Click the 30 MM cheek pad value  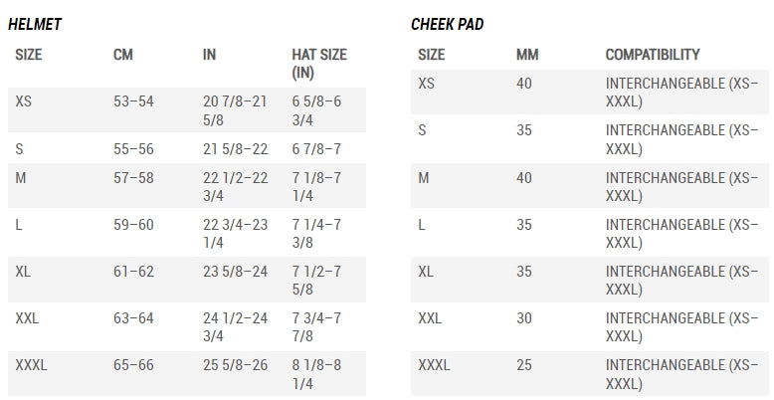click(524, 318)
